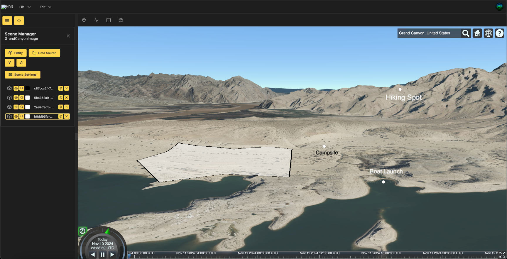Select the point marker tool
The width and height of the screenshot is (507, 259).
(x=84, y=20)
